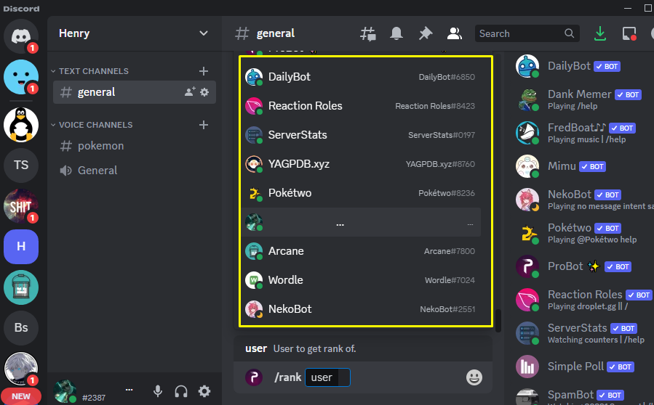Toggle member list visibility
The image size is (654, 405).
point(454,33)
